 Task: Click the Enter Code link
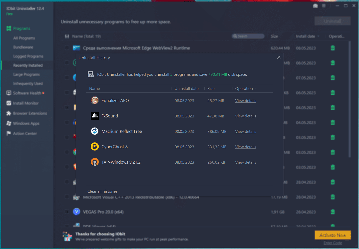pos(333,243)
